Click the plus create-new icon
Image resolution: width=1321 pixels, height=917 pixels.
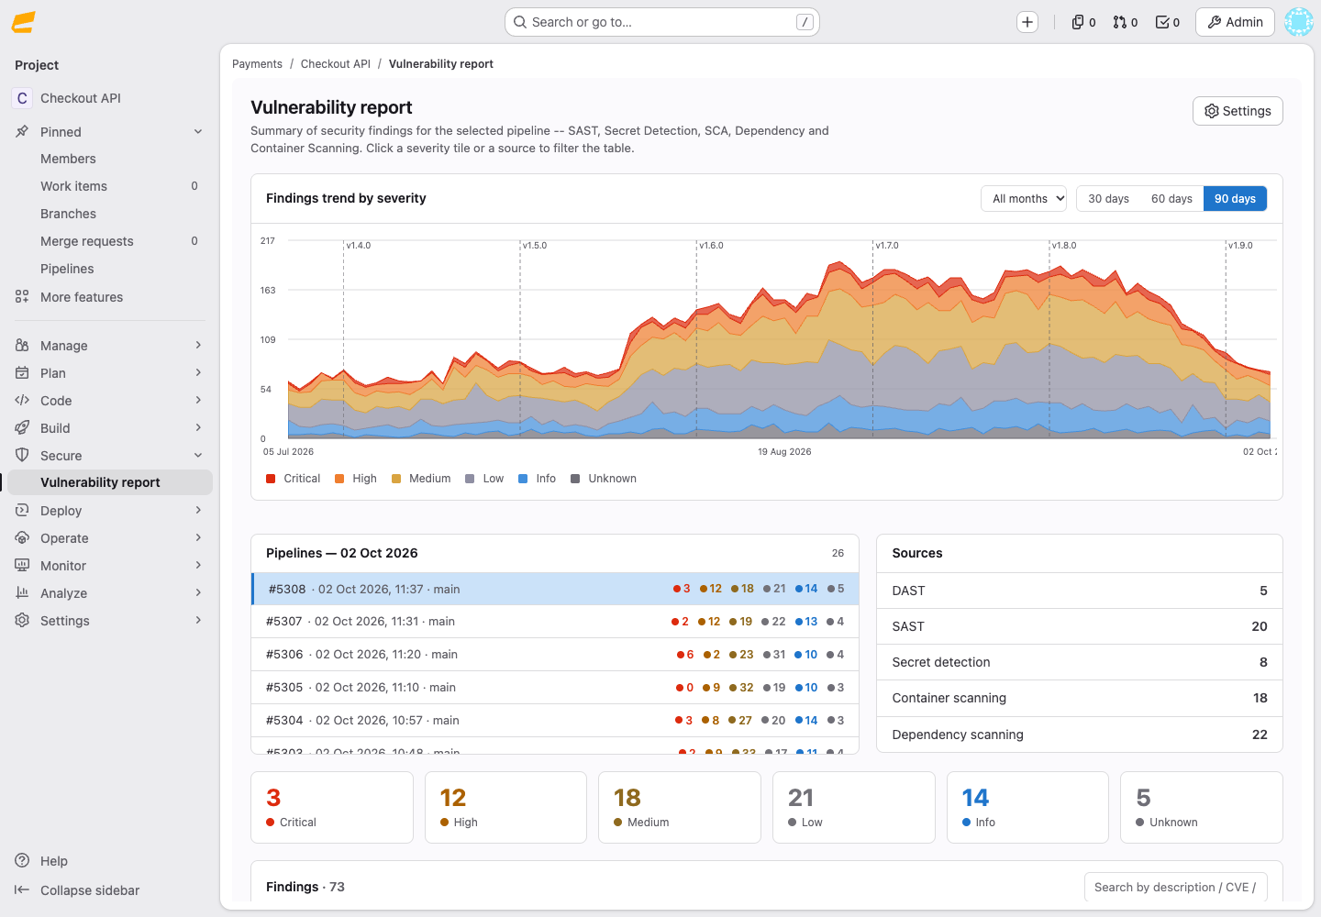[1027, 22]
